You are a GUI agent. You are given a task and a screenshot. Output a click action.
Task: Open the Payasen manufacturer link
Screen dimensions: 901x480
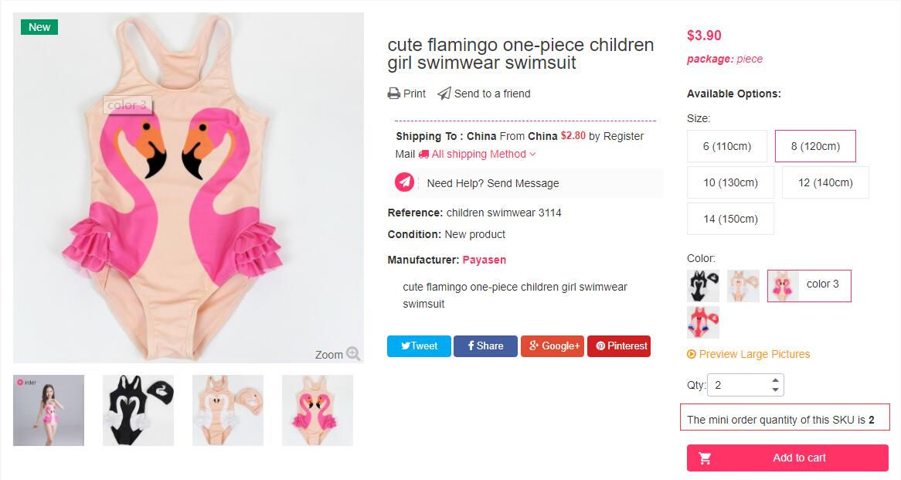pos(484,260)
